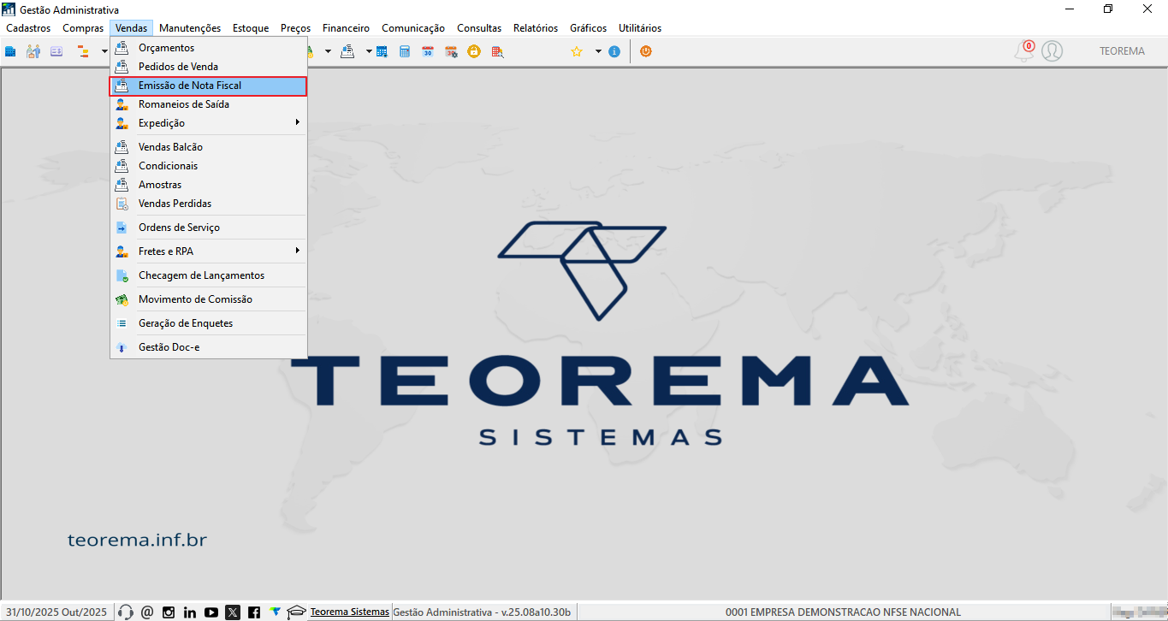This screenshot has height=621, width=1168.
Task: Select Movimento de Comissão entry
Action: click(x=208, y=299)
